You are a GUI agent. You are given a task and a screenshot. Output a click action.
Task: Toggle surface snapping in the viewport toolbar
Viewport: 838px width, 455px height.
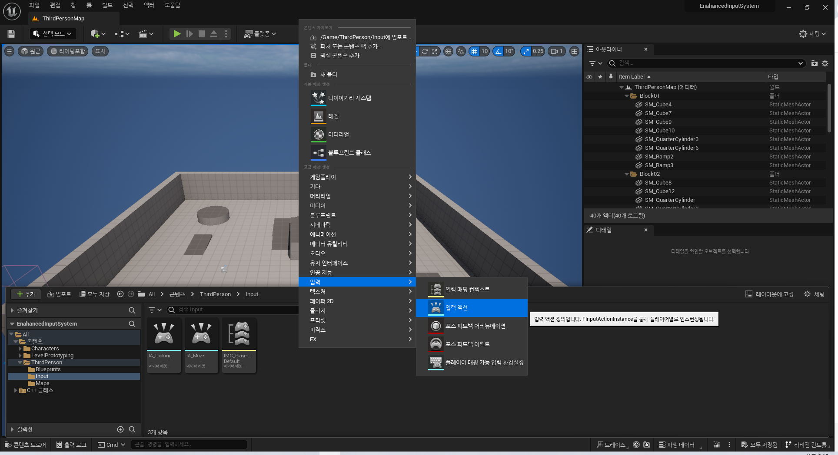[x=461, y=51]
